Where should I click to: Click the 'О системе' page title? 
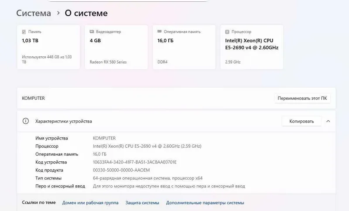[x=86, y=13]
